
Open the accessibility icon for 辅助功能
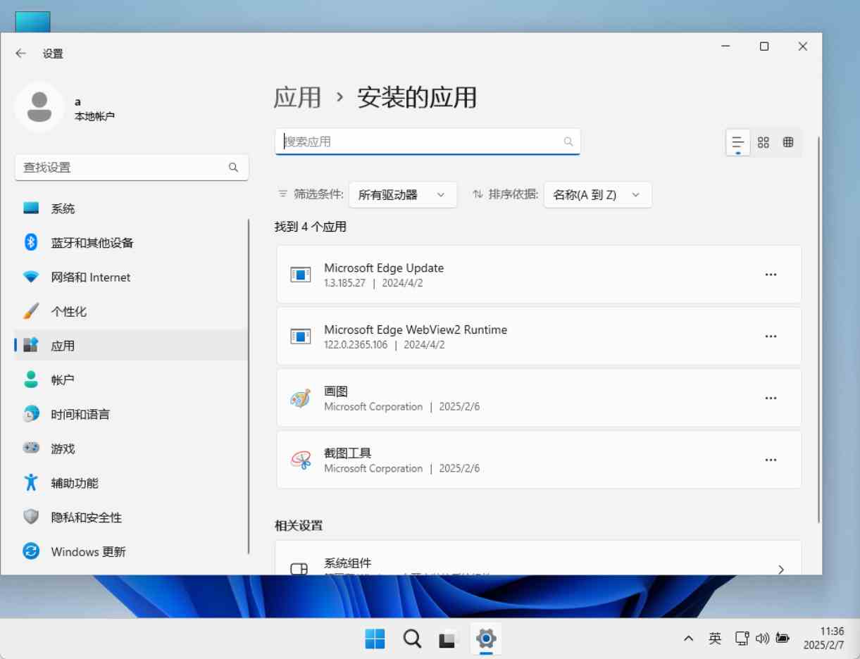coord(31,483)
